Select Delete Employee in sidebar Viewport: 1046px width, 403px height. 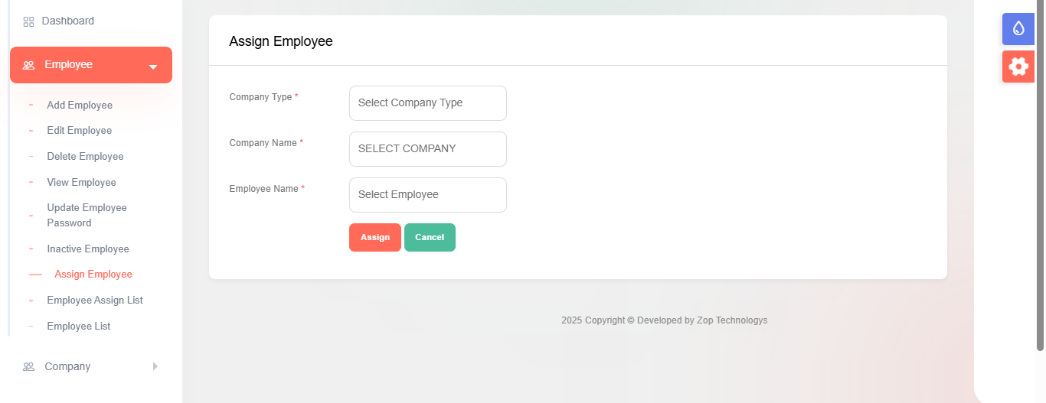coord(85,157)
